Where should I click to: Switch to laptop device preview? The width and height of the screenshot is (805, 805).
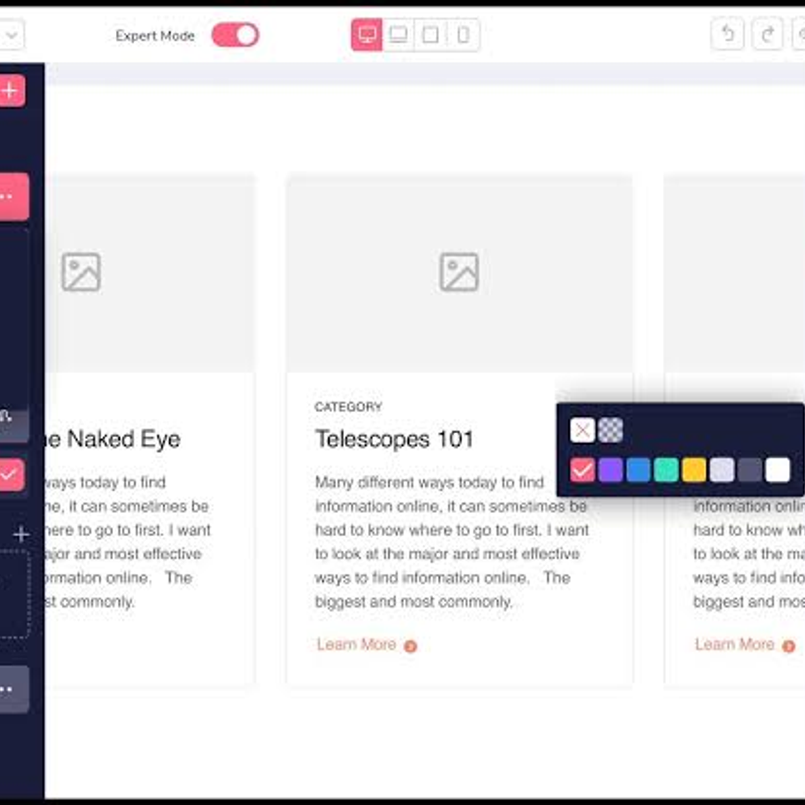pos(398,35)
